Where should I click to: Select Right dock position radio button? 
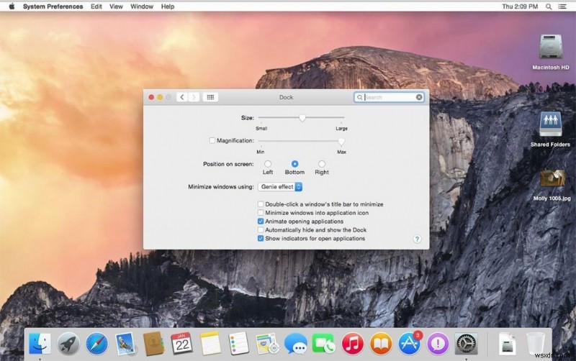[x=322, y=164]
